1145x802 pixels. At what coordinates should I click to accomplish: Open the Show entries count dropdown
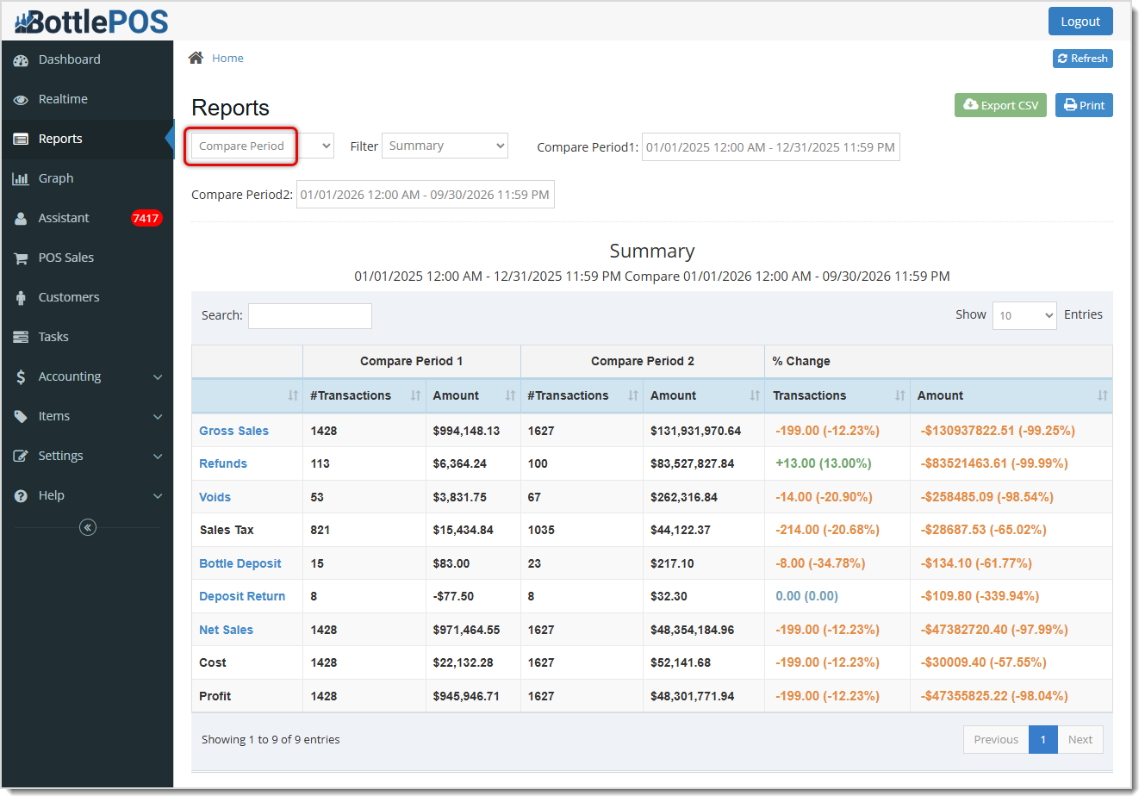point(1024,315)
